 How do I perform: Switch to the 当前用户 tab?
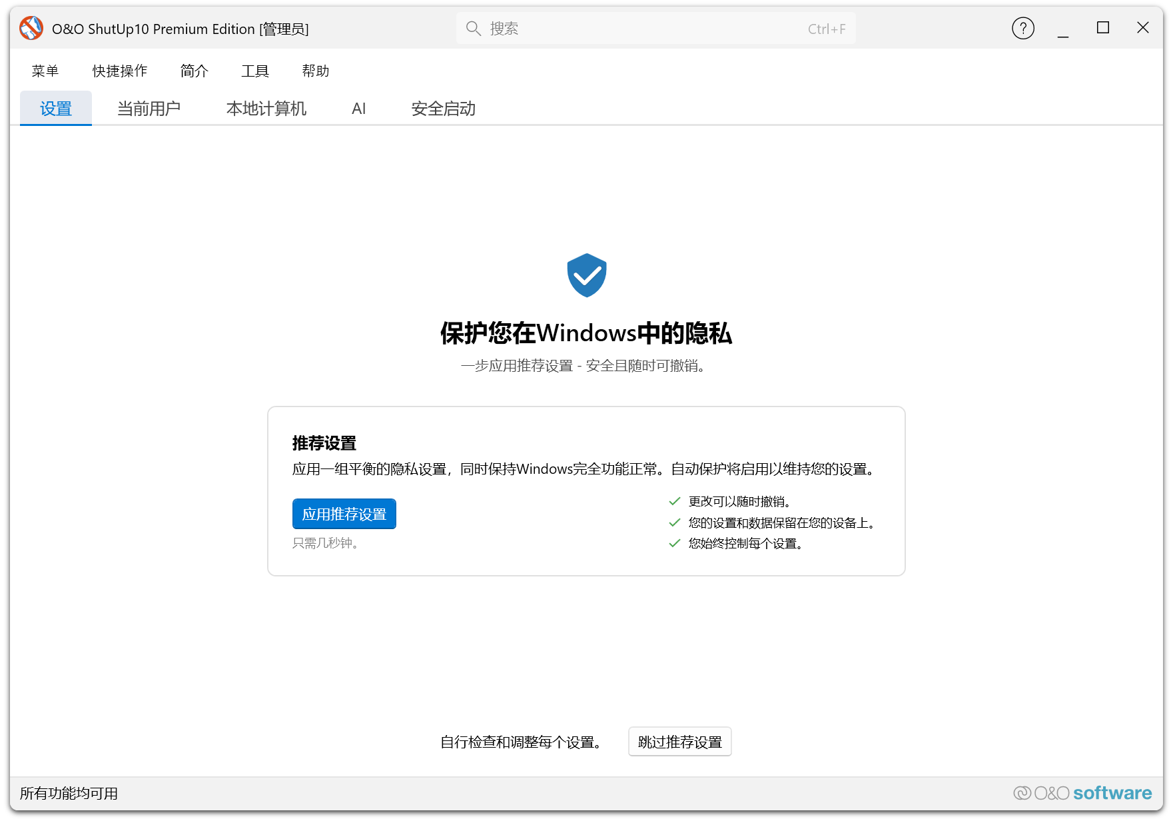(149, 108)
